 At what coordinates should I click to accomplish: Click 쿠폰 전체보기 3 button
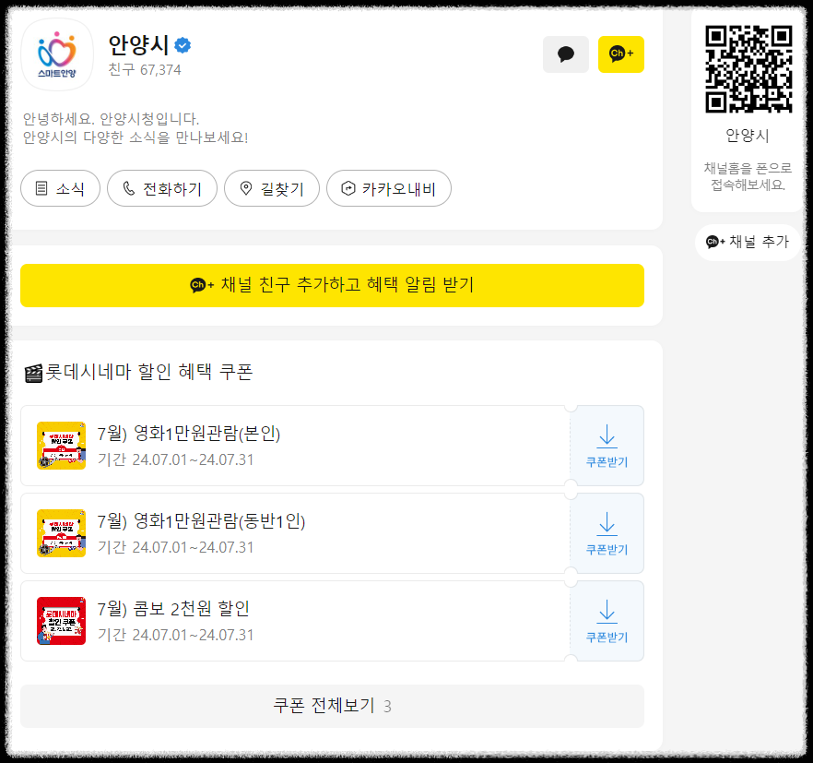tap(333, 707)
